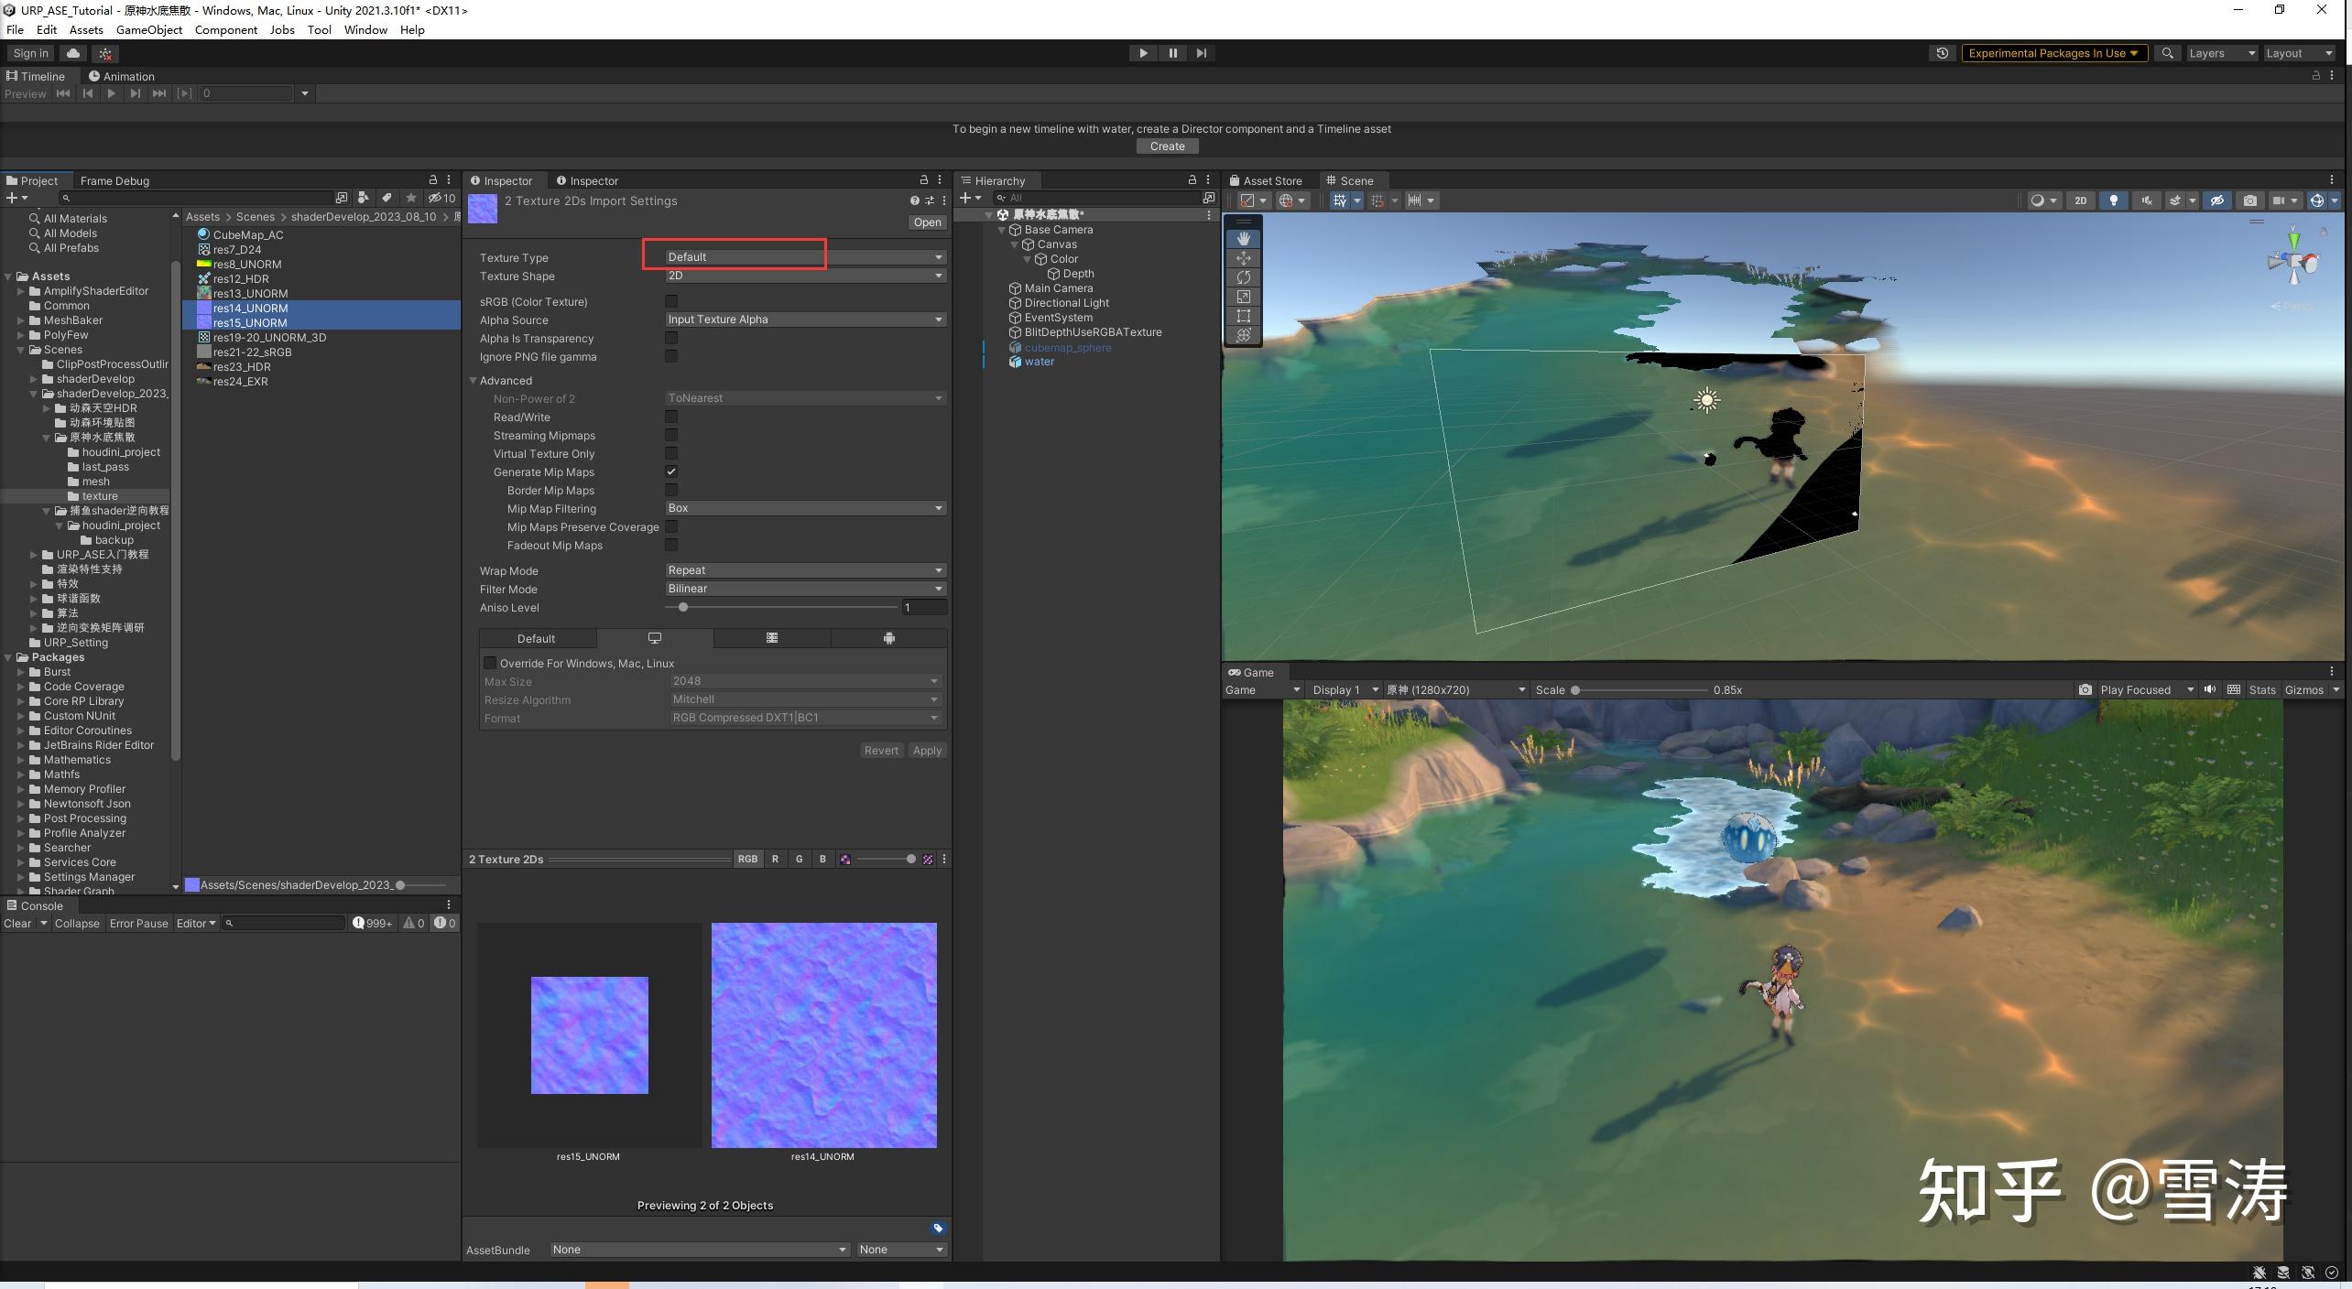Select the Scale tool in Scene toolbar

click(1243, 297)
